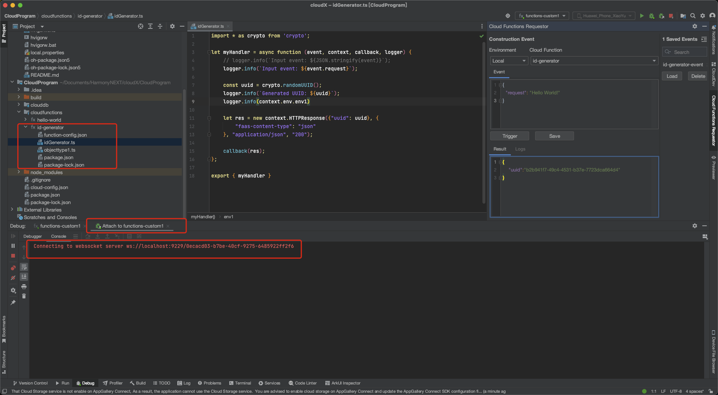Toggle scroll to end in console

click(x=24, y=277)
